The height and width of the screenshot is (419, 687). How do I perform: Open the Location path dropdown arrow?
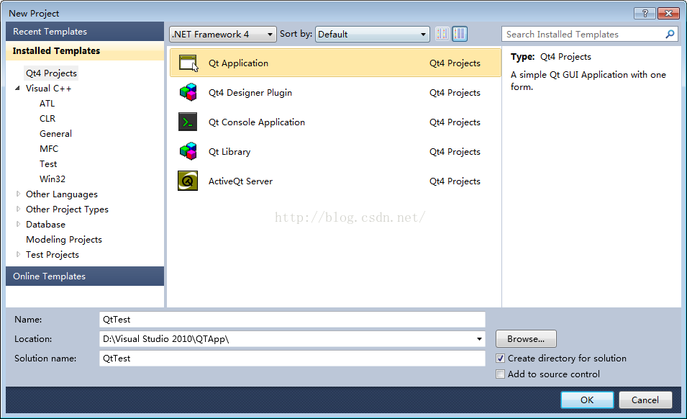pos(479,339)
